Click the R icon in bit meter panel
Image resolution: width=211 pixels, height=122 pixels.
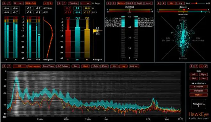click(x=109, y=3)
